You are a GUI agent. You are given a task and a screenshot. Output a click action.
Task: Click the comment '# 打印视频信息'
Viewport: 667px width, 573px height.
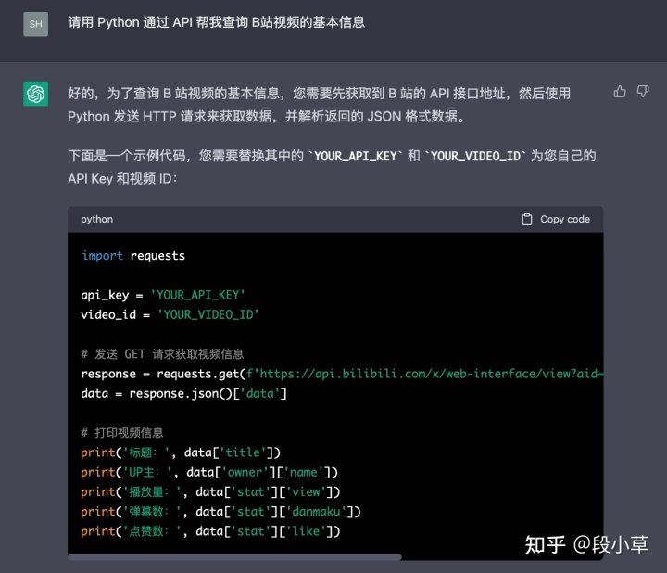[x=122, y=432]
